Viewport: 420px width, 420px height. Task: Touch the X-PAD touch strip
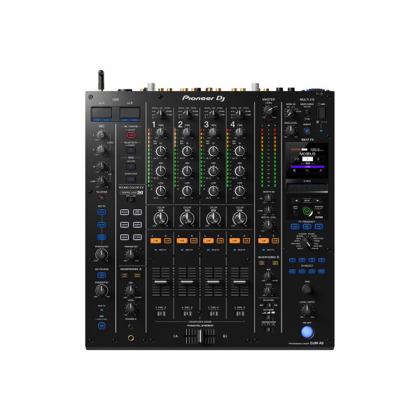click(307, 188)
